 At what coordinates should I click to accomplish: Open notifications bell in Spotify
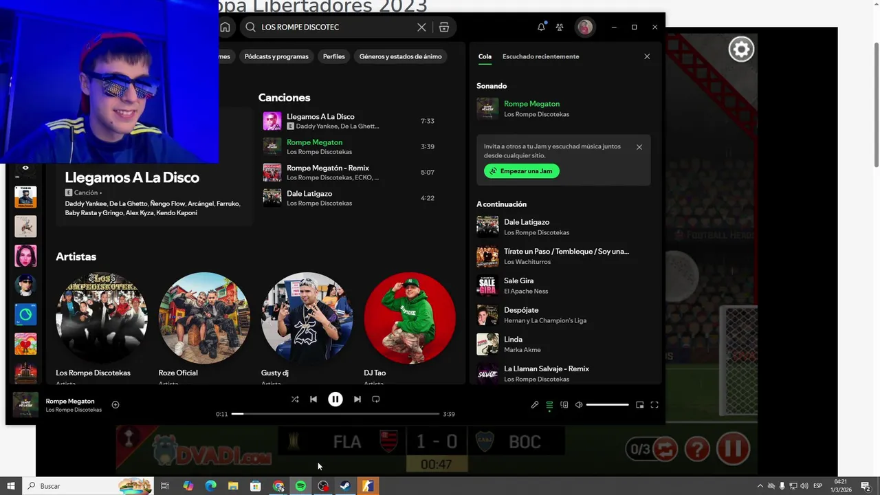tap(541, 27)
